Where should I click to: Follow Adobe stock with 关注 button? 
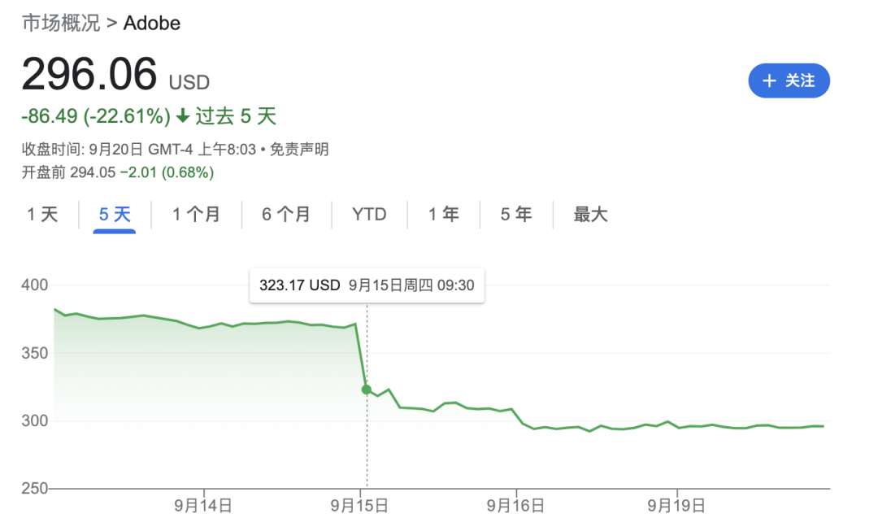[x=789, y=81]
